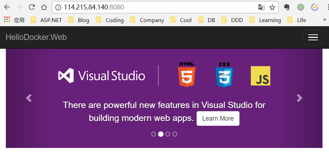Click the green circle extension icon
329x156 pixels.
[x=300, y=7]
